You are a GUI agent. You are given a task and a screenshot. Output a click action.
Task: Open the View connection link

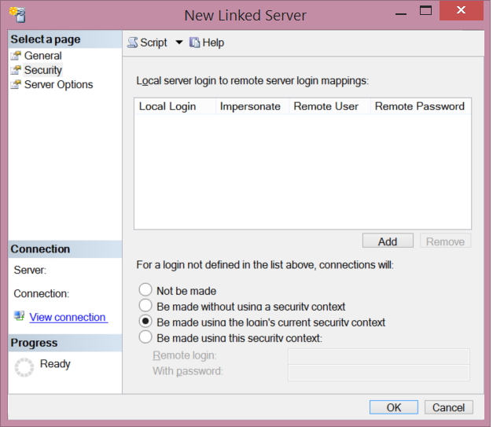[68, 317]
